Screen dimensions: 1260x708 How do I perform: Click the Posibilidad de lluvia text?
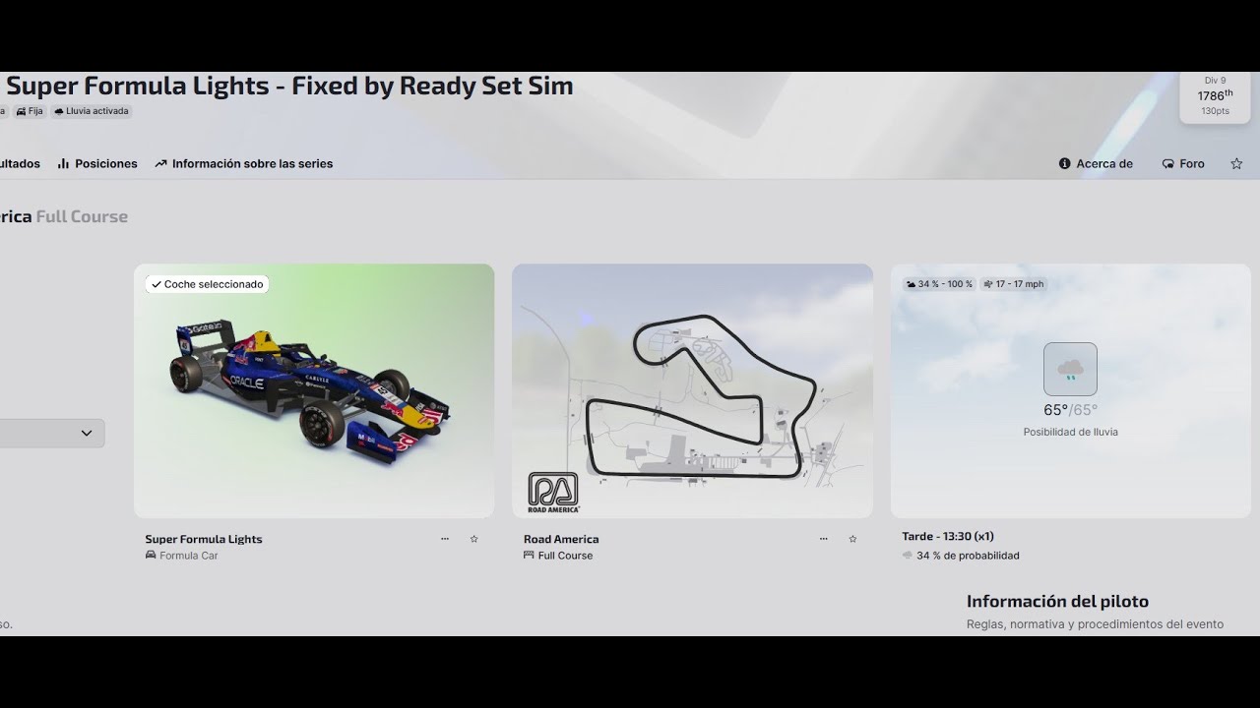1070,432
